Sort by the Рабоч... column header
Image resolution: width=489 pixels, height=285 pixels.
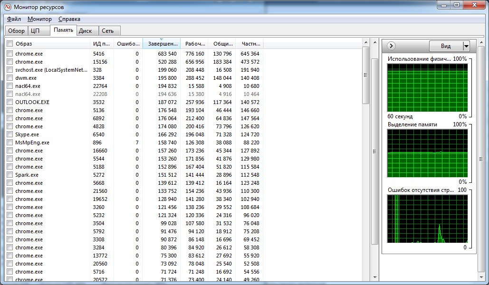click(195, 44)
